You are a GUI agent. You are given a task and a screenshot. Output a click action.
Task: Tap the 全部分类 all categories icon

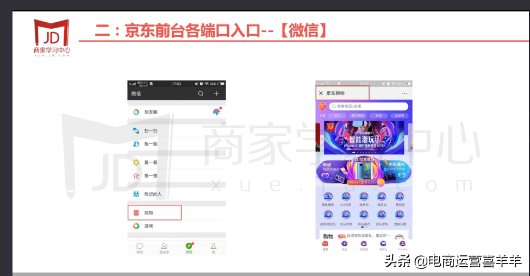tap(400, 218)
